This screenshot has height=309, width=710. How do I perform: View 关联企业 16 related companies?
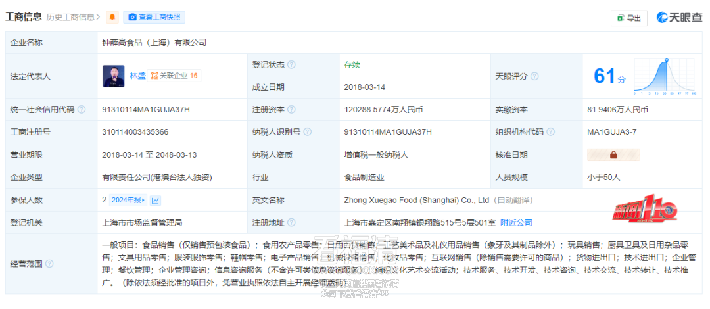click(174, 76)
